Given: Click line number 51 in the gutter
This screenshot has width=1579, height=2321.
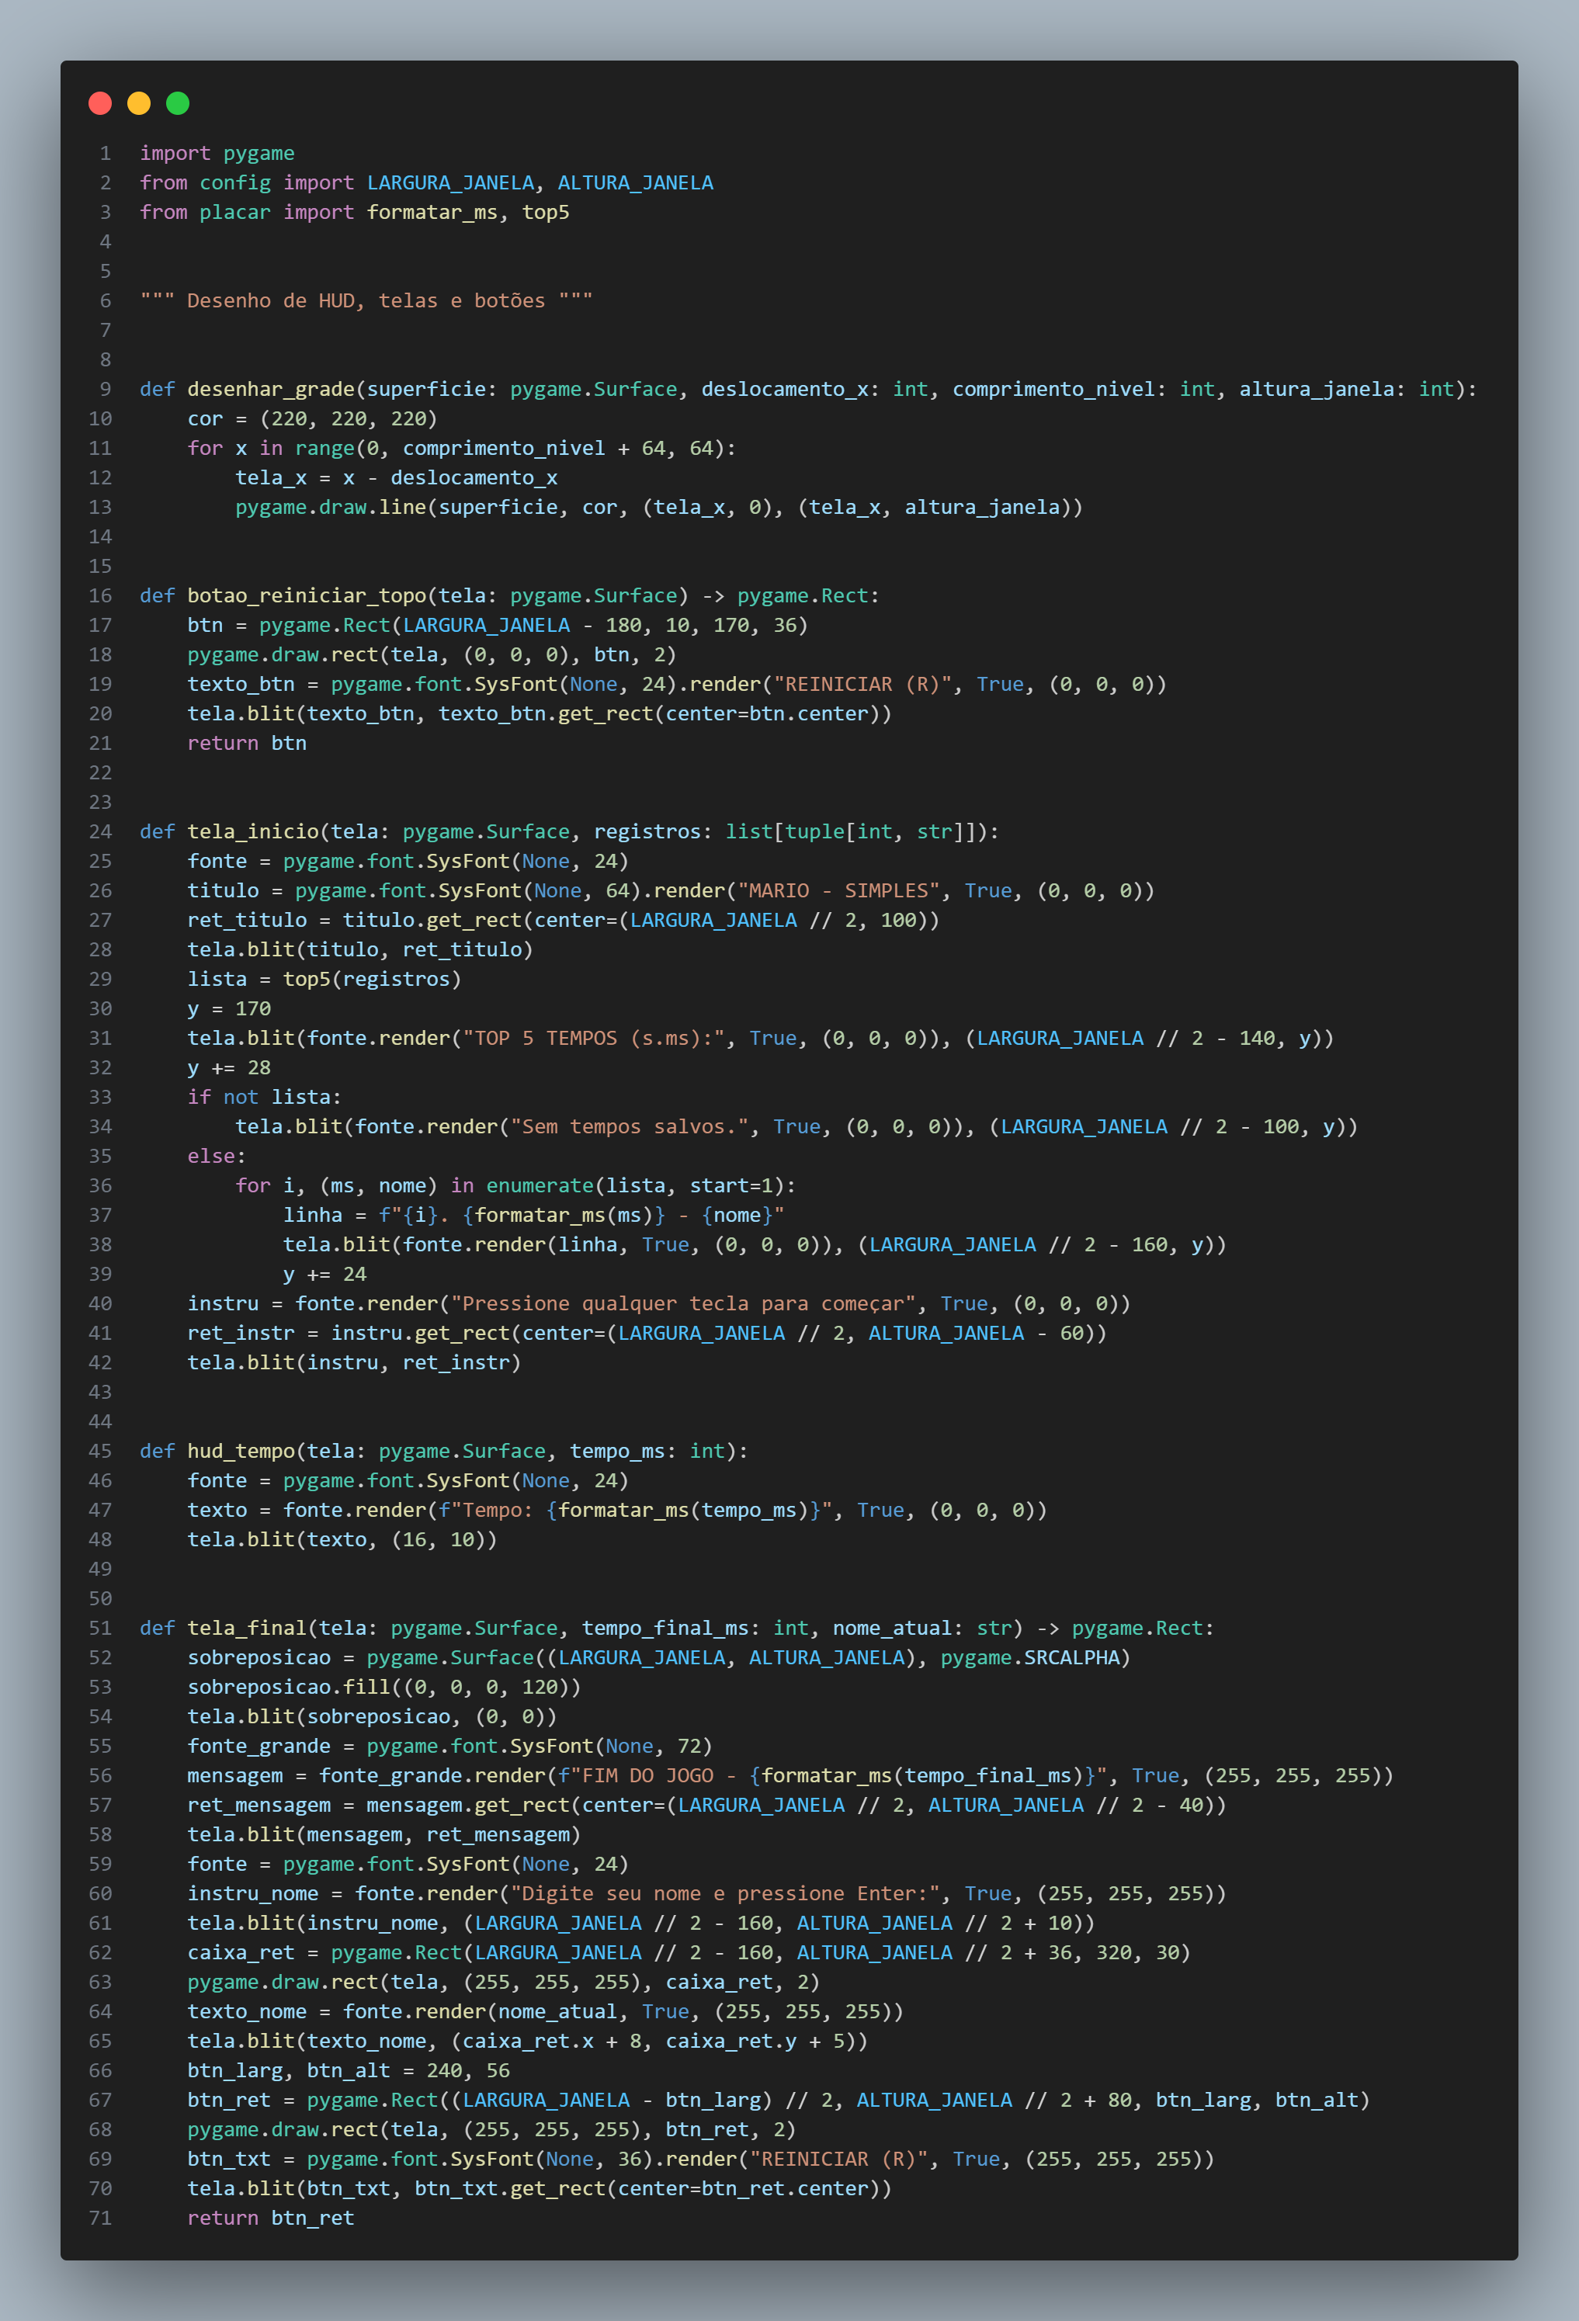Looking at the screenshot, I should point(101,1628).
